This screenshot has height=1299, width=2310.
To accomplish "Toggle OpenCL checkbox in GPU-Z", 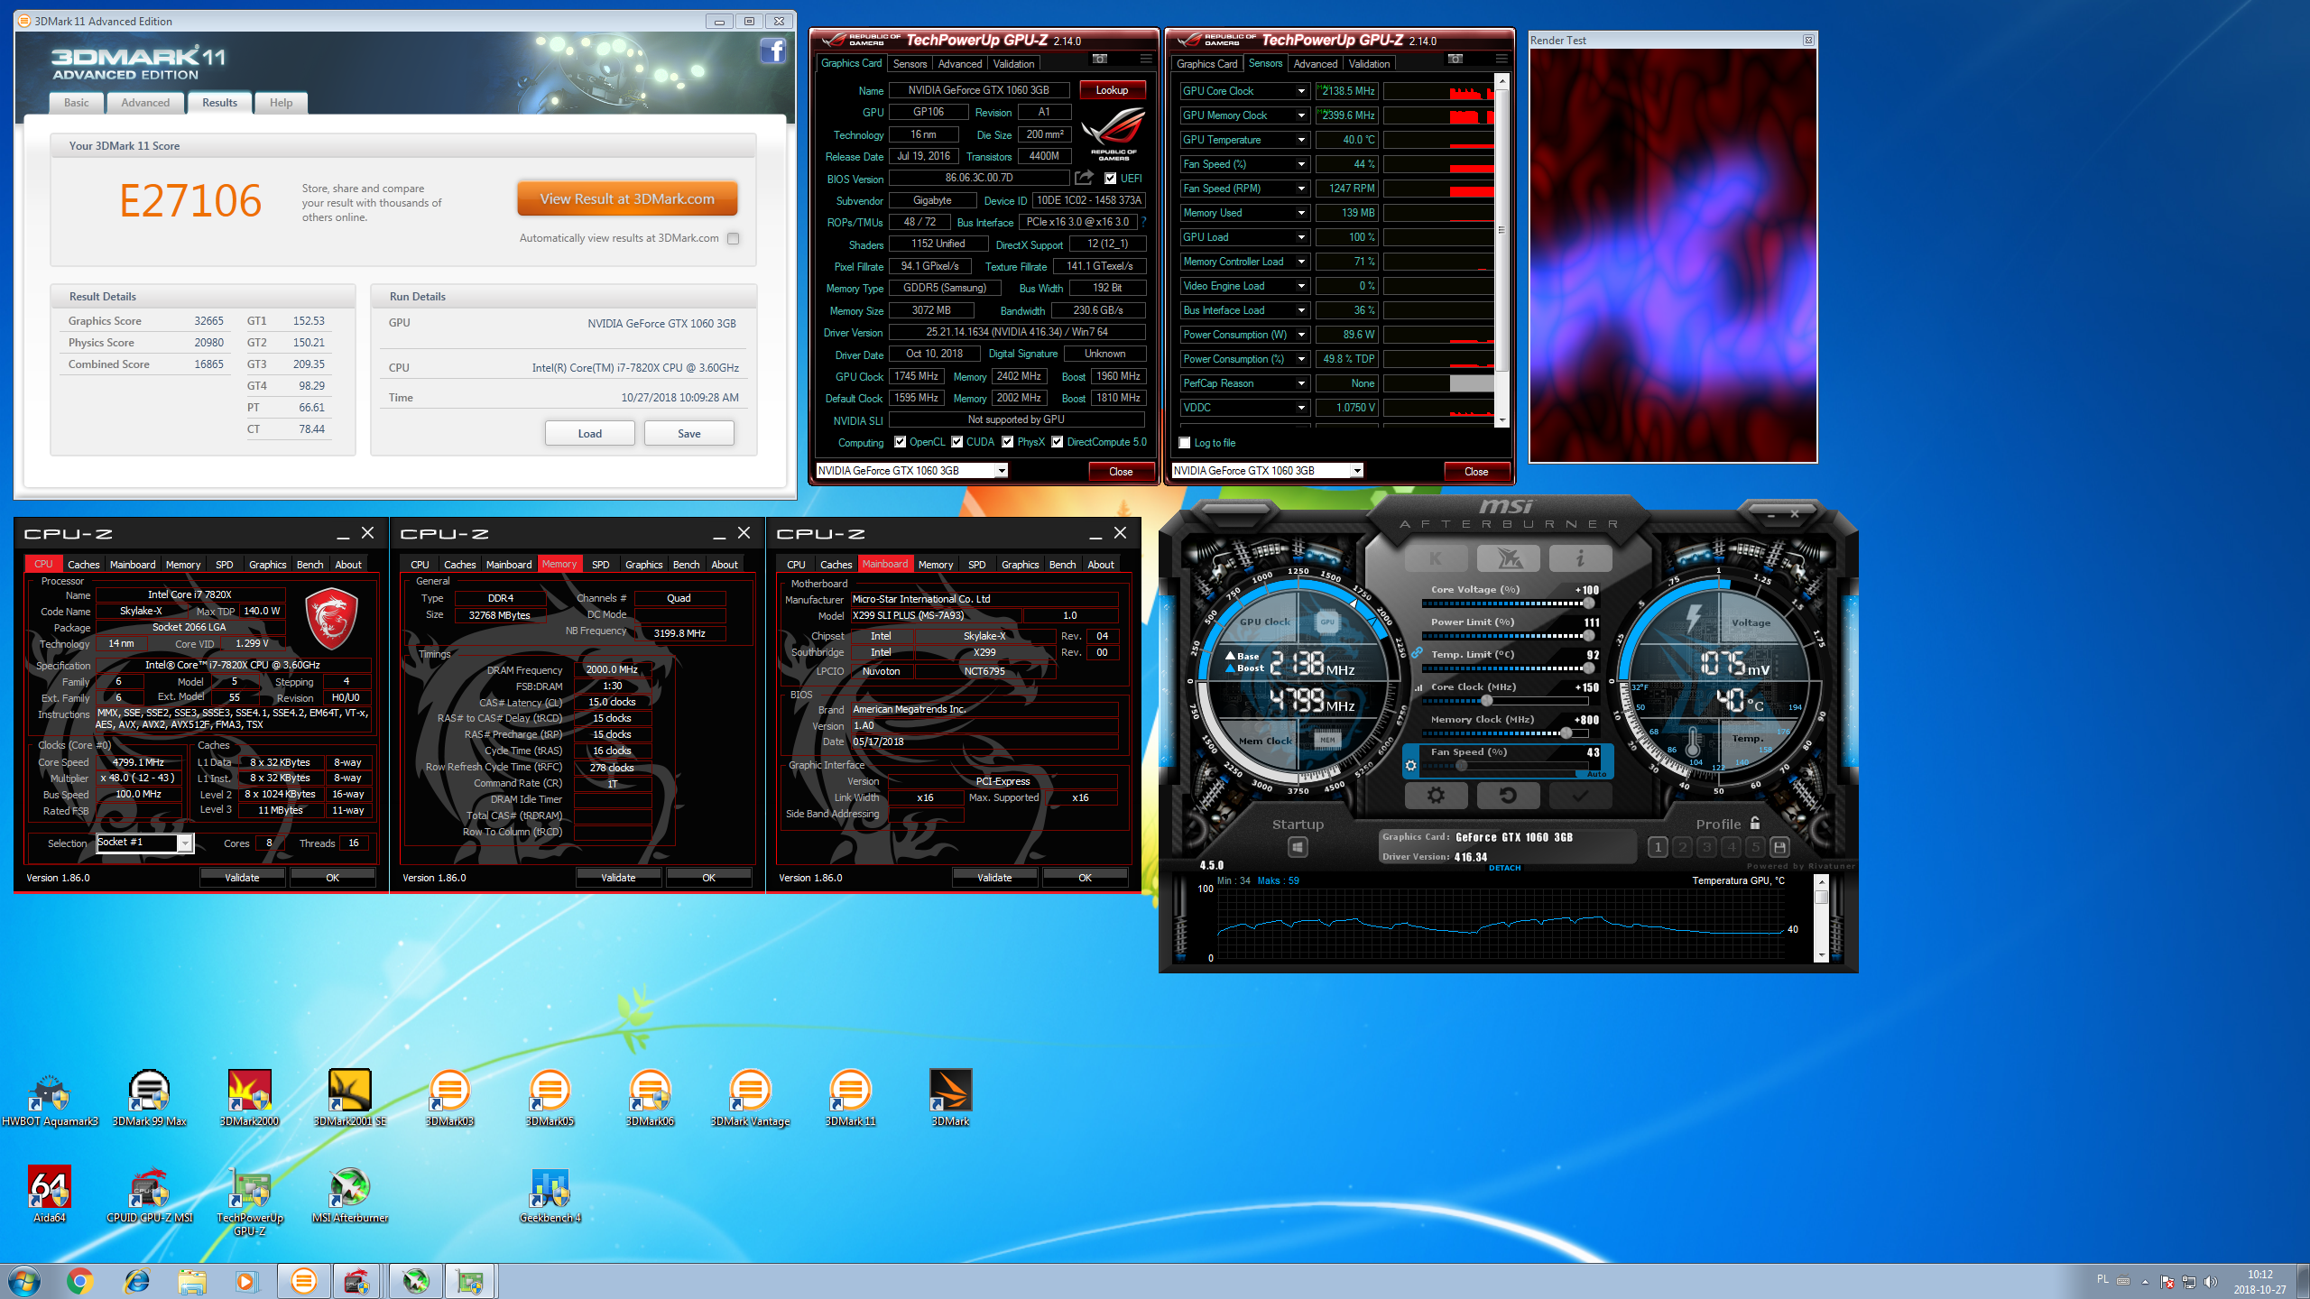I will point(900,442).
